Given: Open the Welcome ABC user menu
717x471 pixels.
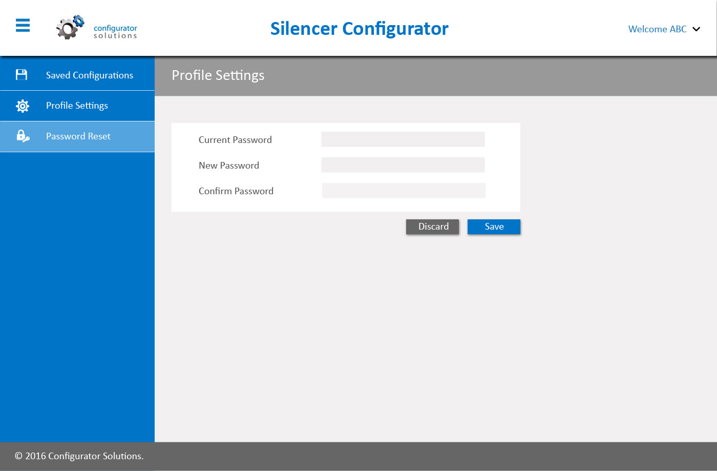Looking at the screenshot, I should tap(664, 29).
